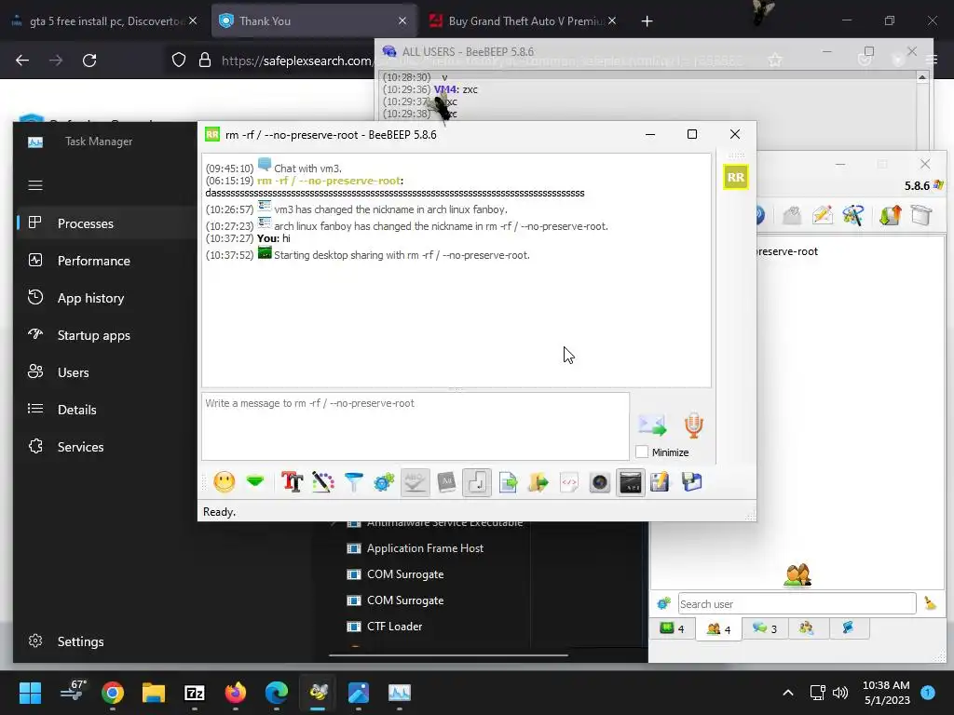
Task: Select the Application Frame Host process
Action: click(425, 548)
